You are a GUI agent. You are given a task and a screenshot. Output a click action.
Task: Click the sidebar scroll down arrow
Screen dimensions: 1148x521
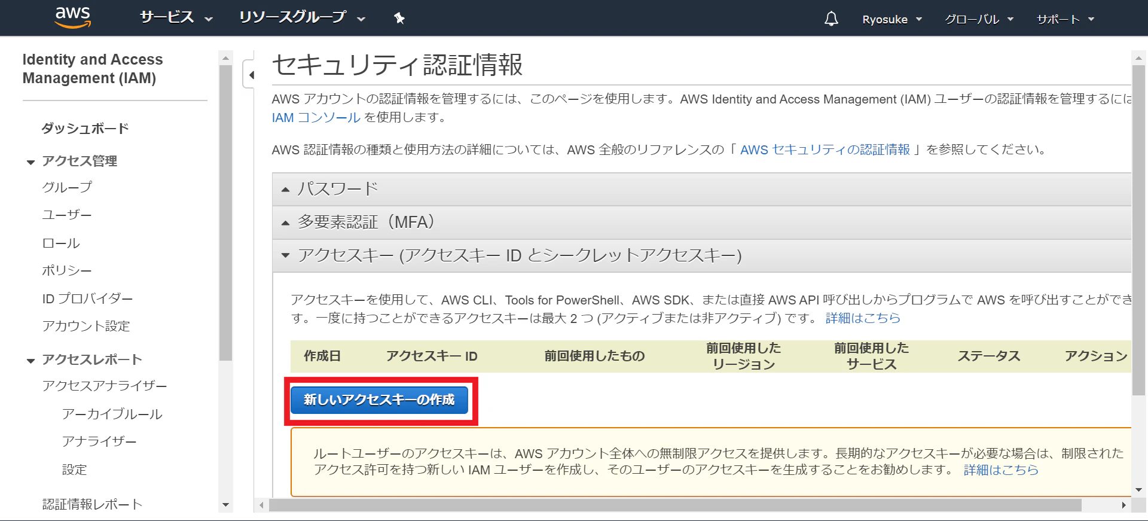[225, 505]
